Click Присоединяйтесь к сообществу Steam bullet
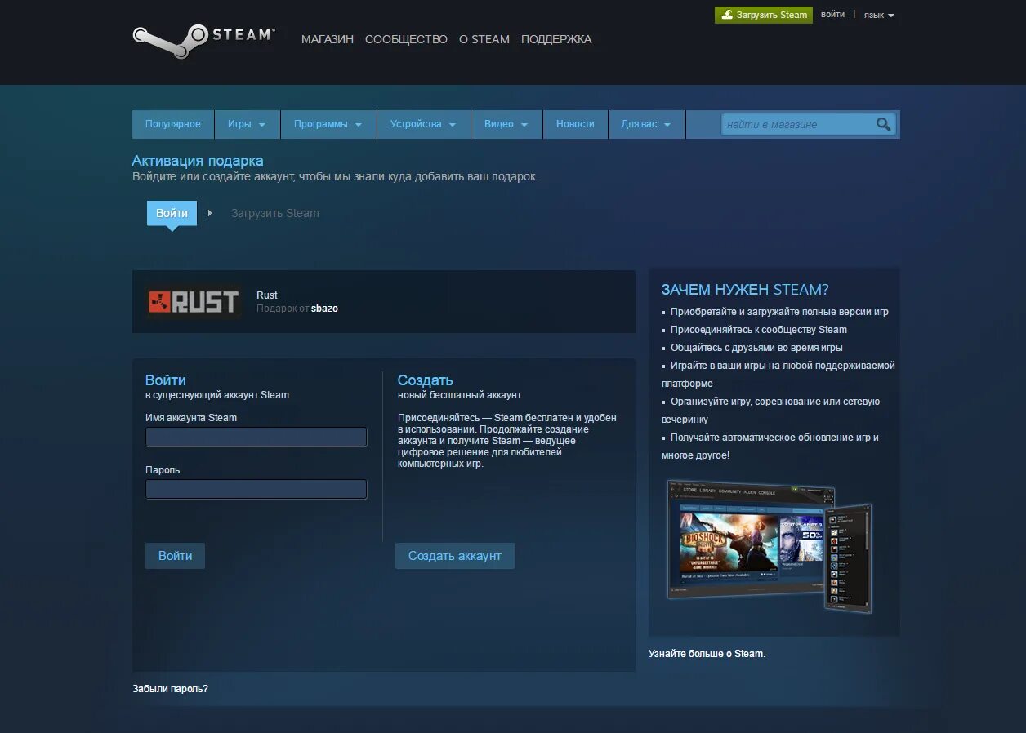The image size is (1026, 733). coord(759,330)
